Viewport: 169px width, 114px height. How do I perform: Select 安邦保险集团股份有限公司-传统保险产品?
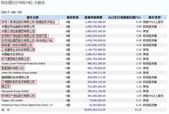click(27, 41)
